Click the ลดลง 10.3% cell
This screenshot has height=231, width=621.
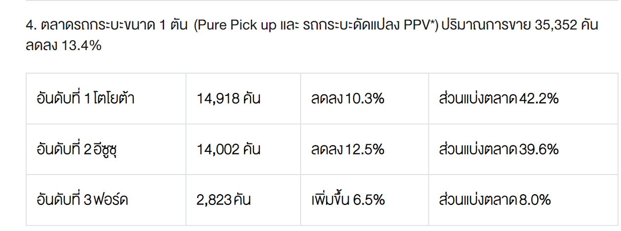tap(347, 99)
